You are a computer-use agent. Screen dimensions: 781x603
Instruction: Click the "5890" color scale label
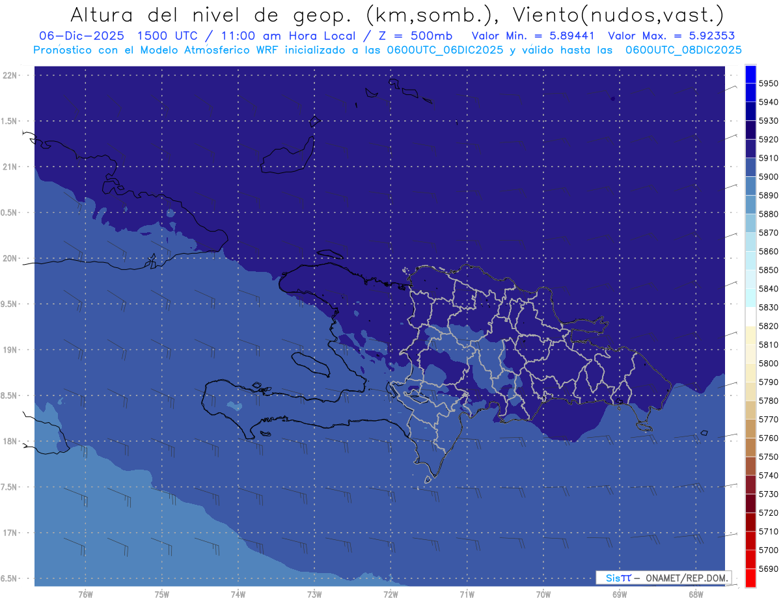pos(768,196)
